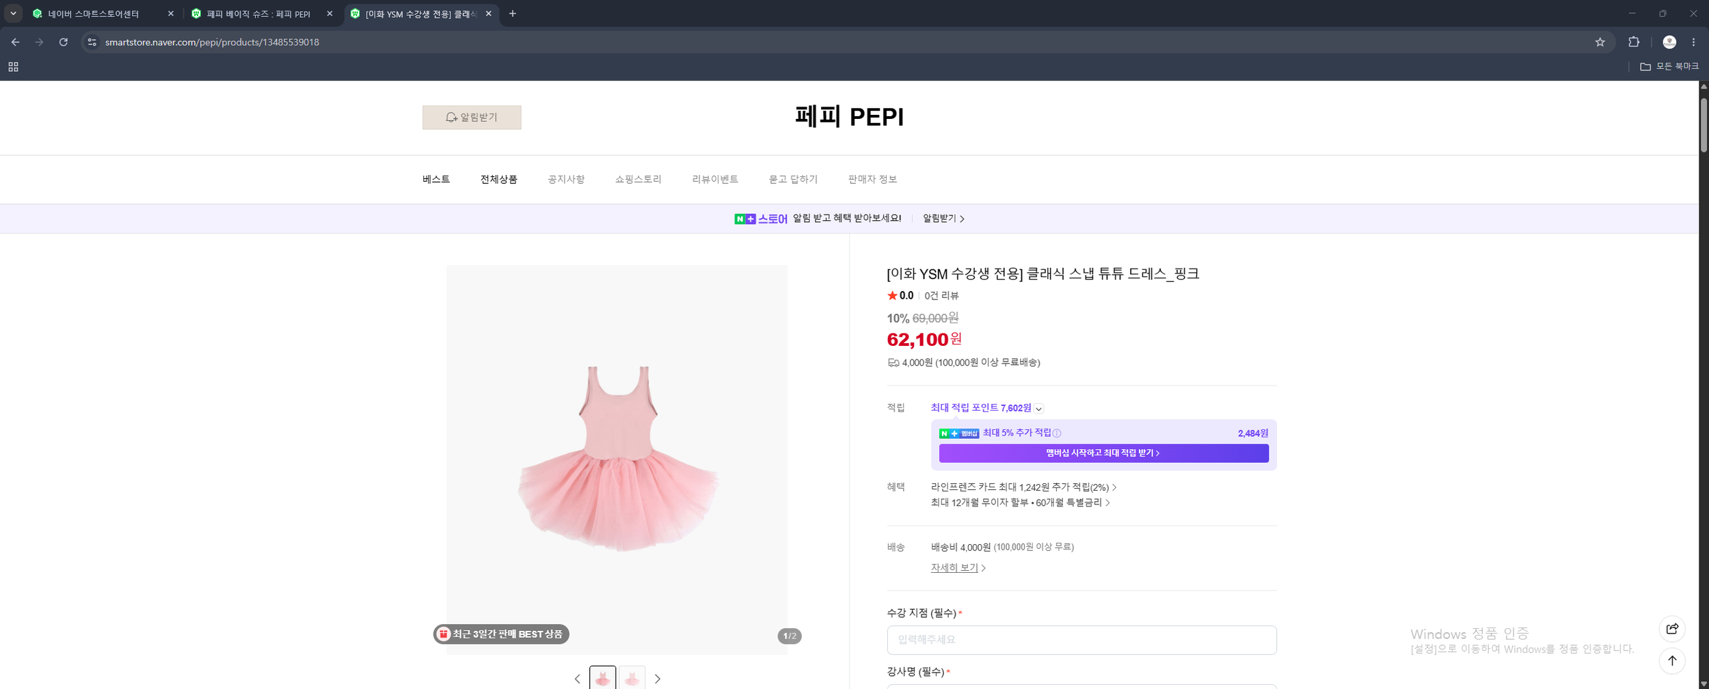Click the browser forward arrow
1709x689 pixels.
coord(39,42)
